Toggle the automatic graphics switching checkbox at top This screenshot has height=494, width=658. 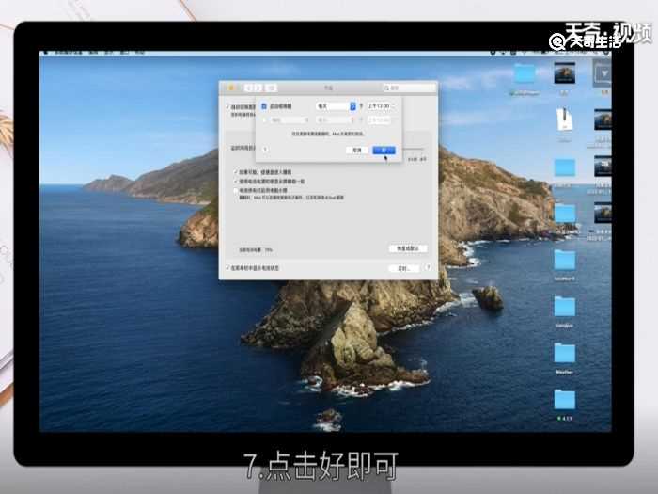tap(227, 107)
